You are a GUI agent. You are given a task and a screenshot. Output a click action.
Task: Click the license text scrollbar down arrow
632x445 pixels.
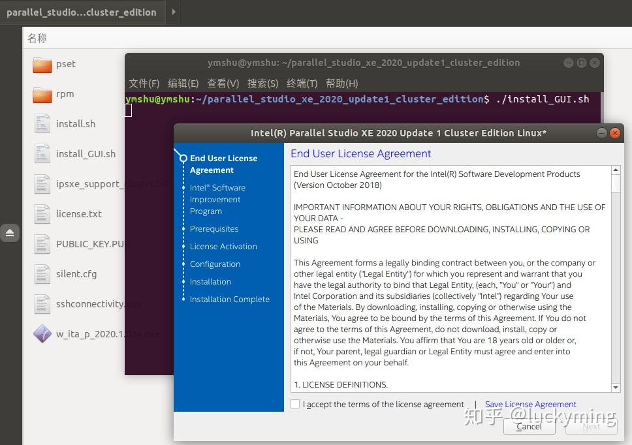[614, 386]
